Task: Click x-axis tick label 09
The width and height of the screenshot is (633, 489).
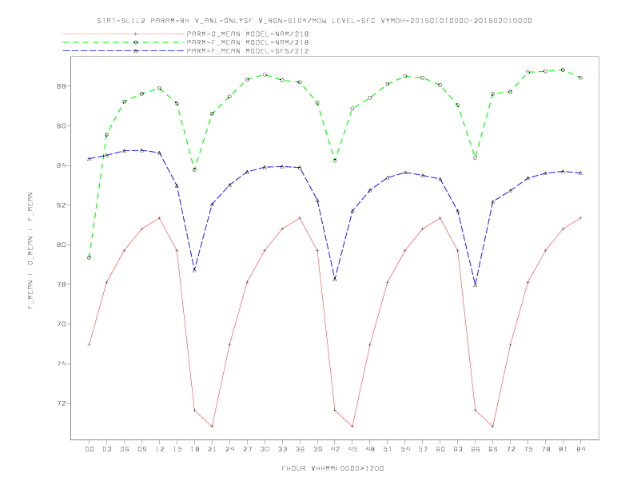Action: 141,449
